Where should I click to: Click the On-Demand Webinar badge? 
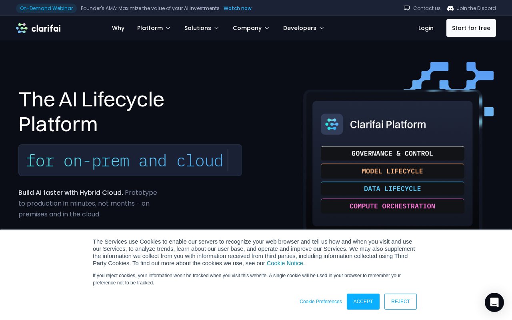(x=46, y=8)
